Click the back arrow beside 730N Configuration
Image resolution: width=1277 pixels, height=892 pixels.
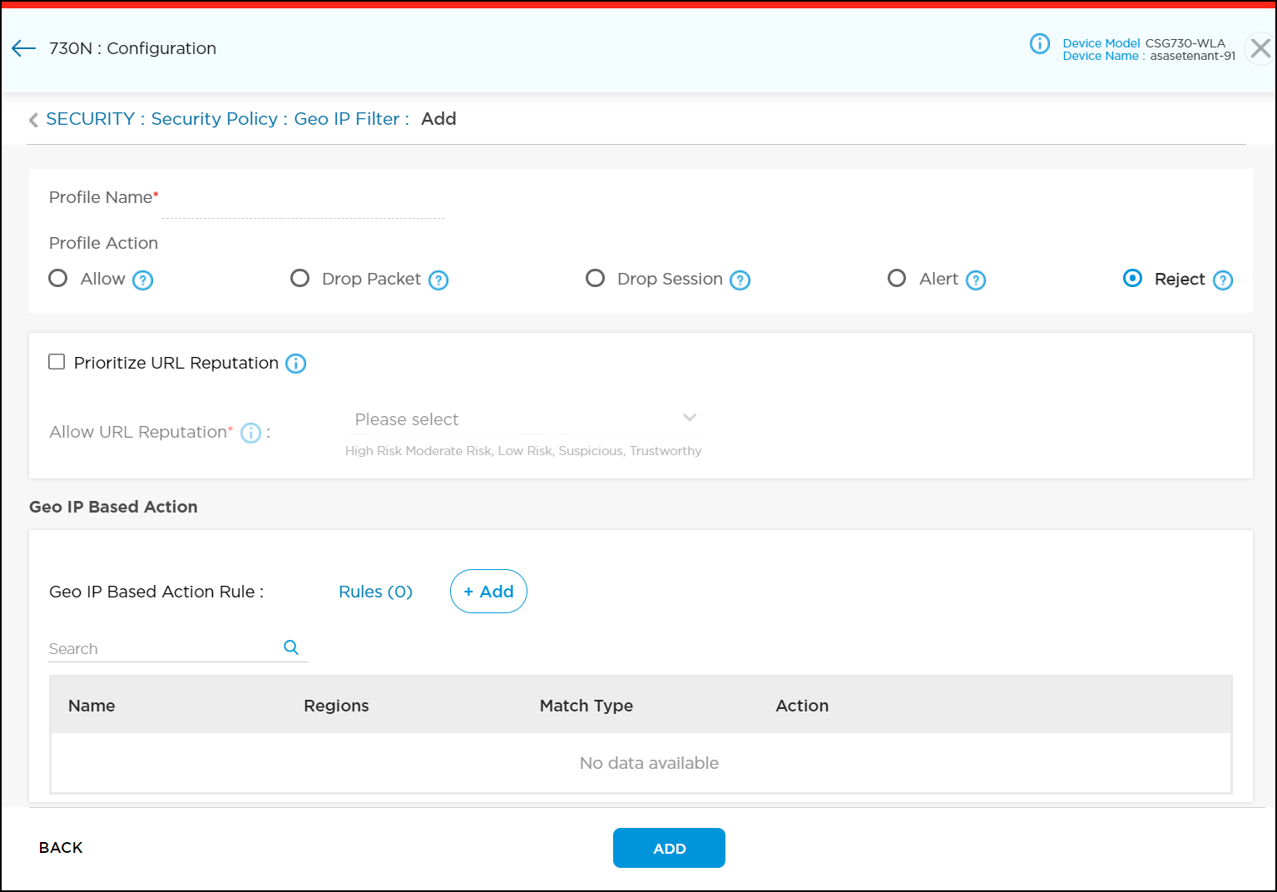pyautogui.click(x=23, y=48)
